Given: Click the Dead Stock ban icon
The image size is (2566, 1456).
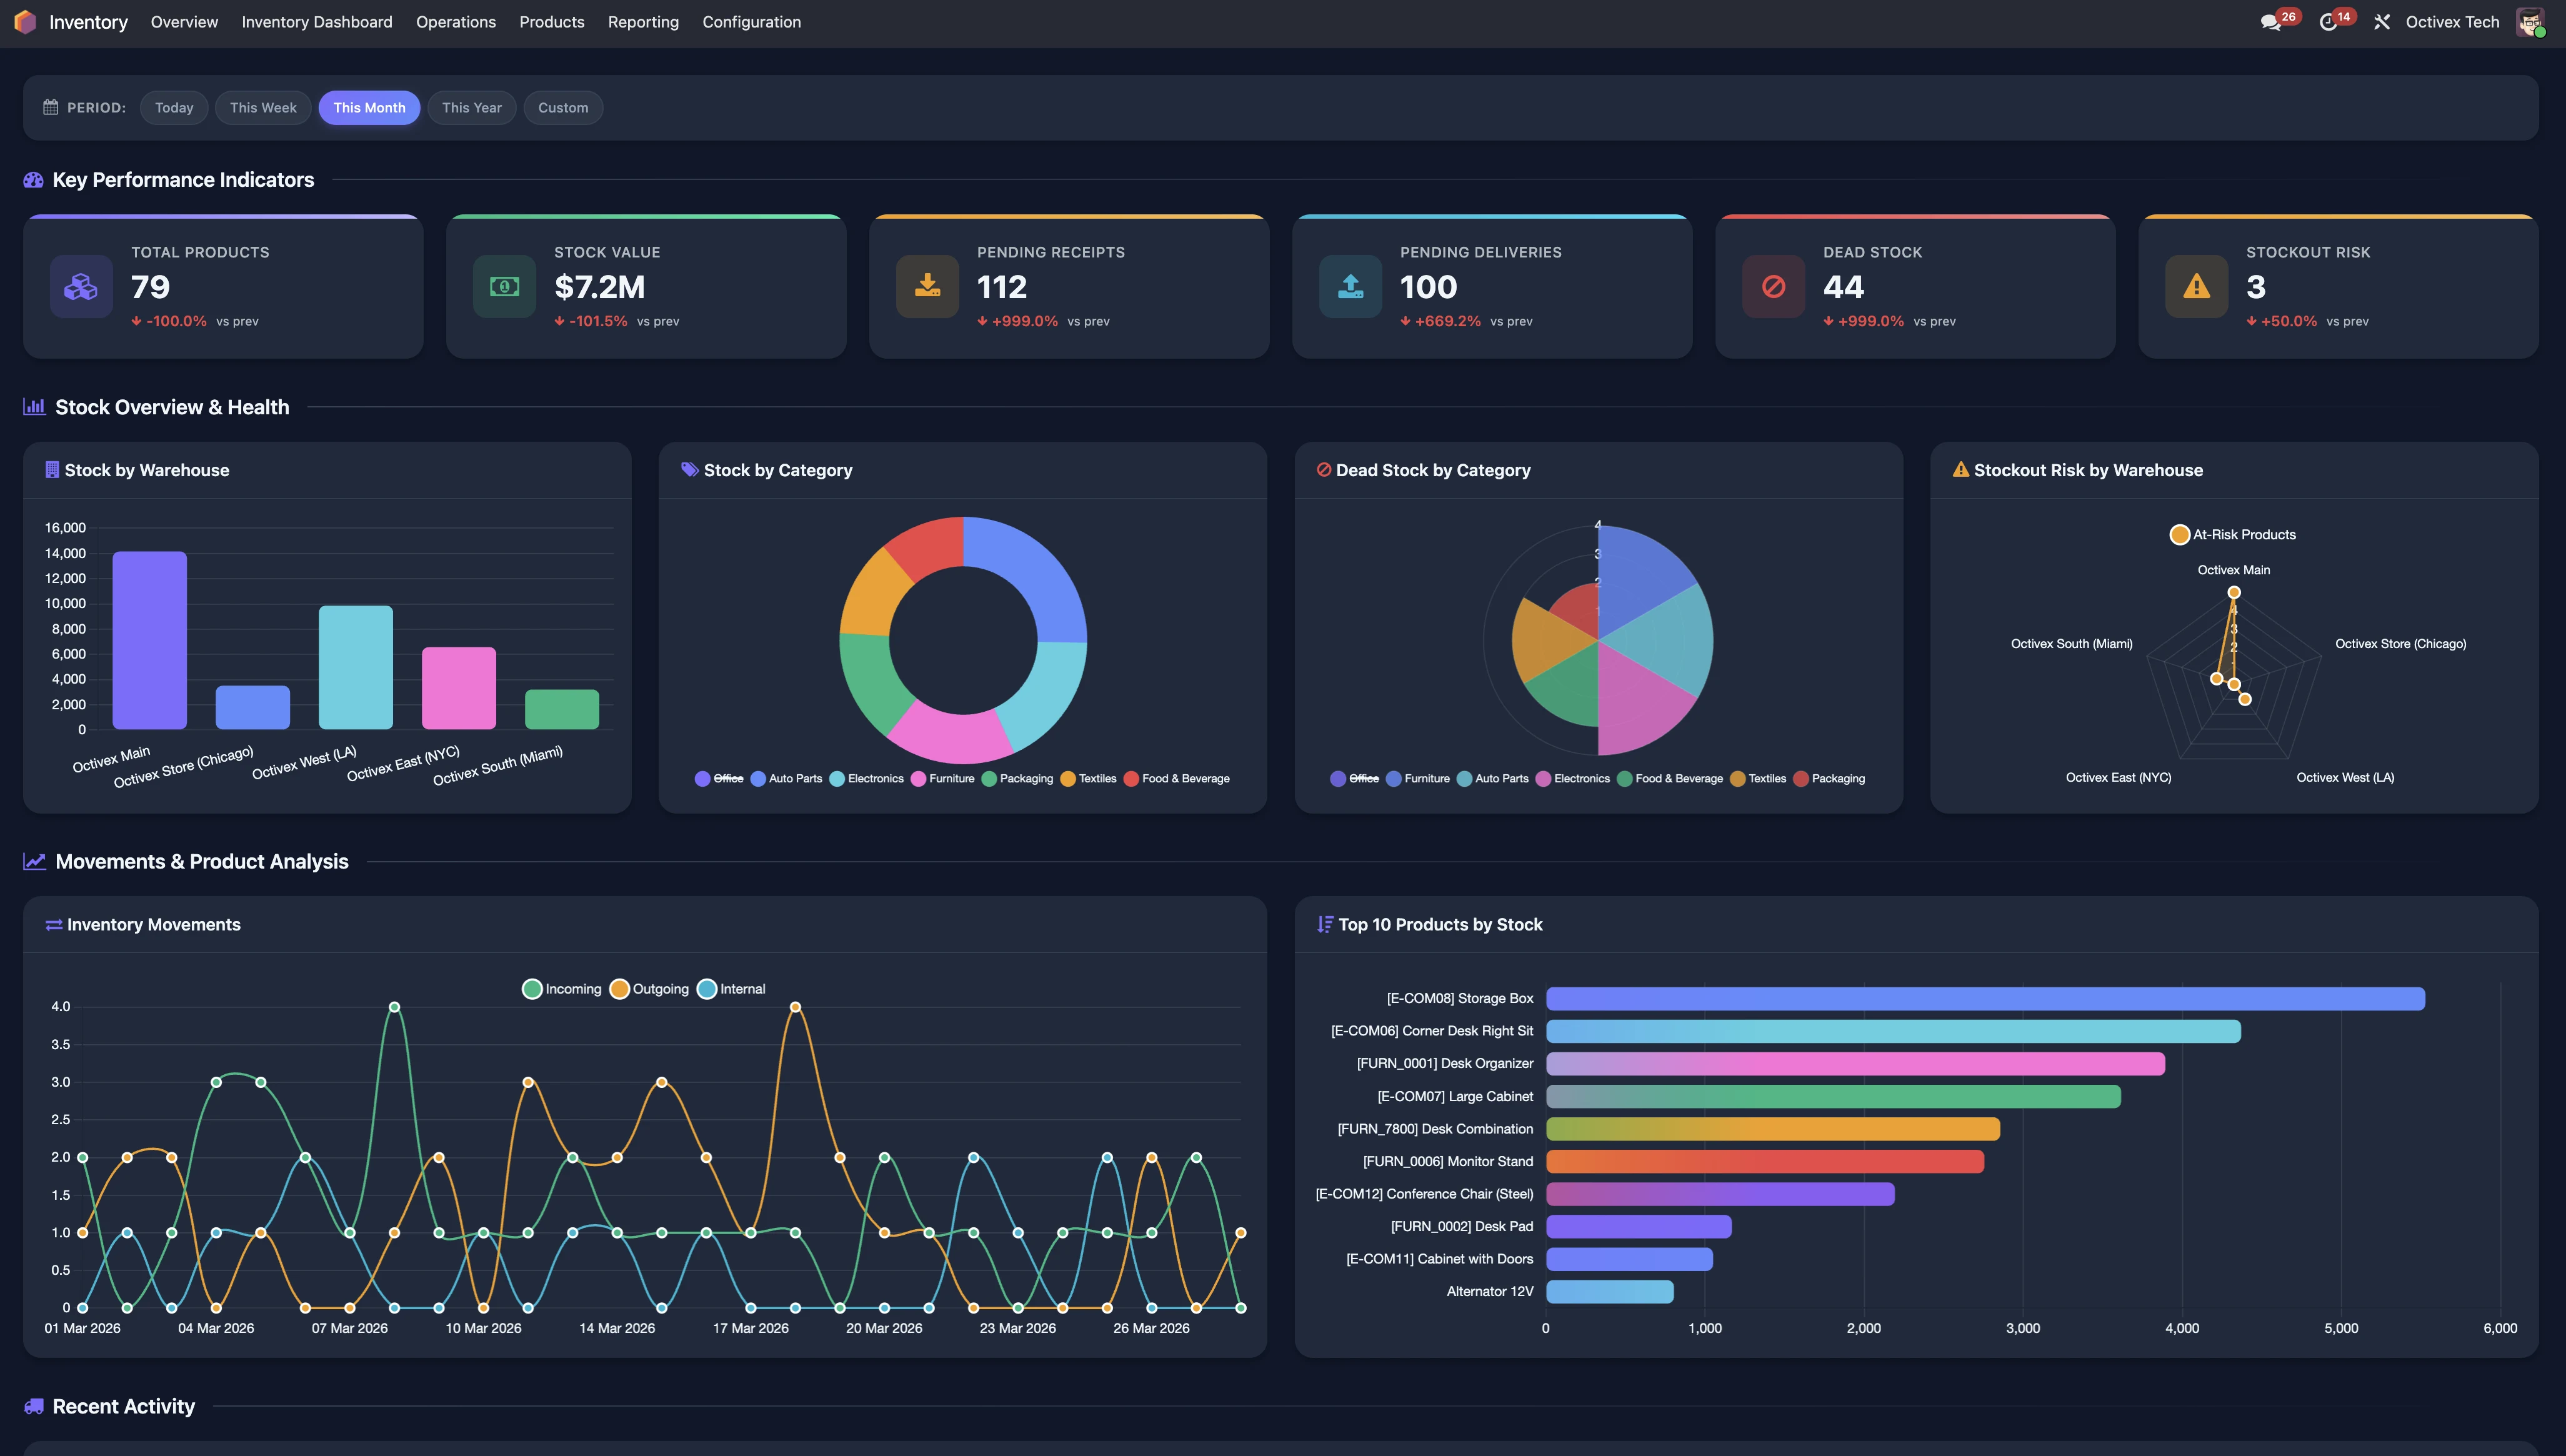Looking at the screenshot, I should click(x=1773, y=287).
